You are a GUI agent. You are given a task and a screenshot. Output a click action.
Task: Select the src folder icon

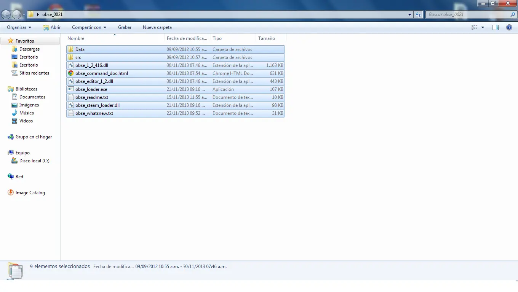(71, 57)
